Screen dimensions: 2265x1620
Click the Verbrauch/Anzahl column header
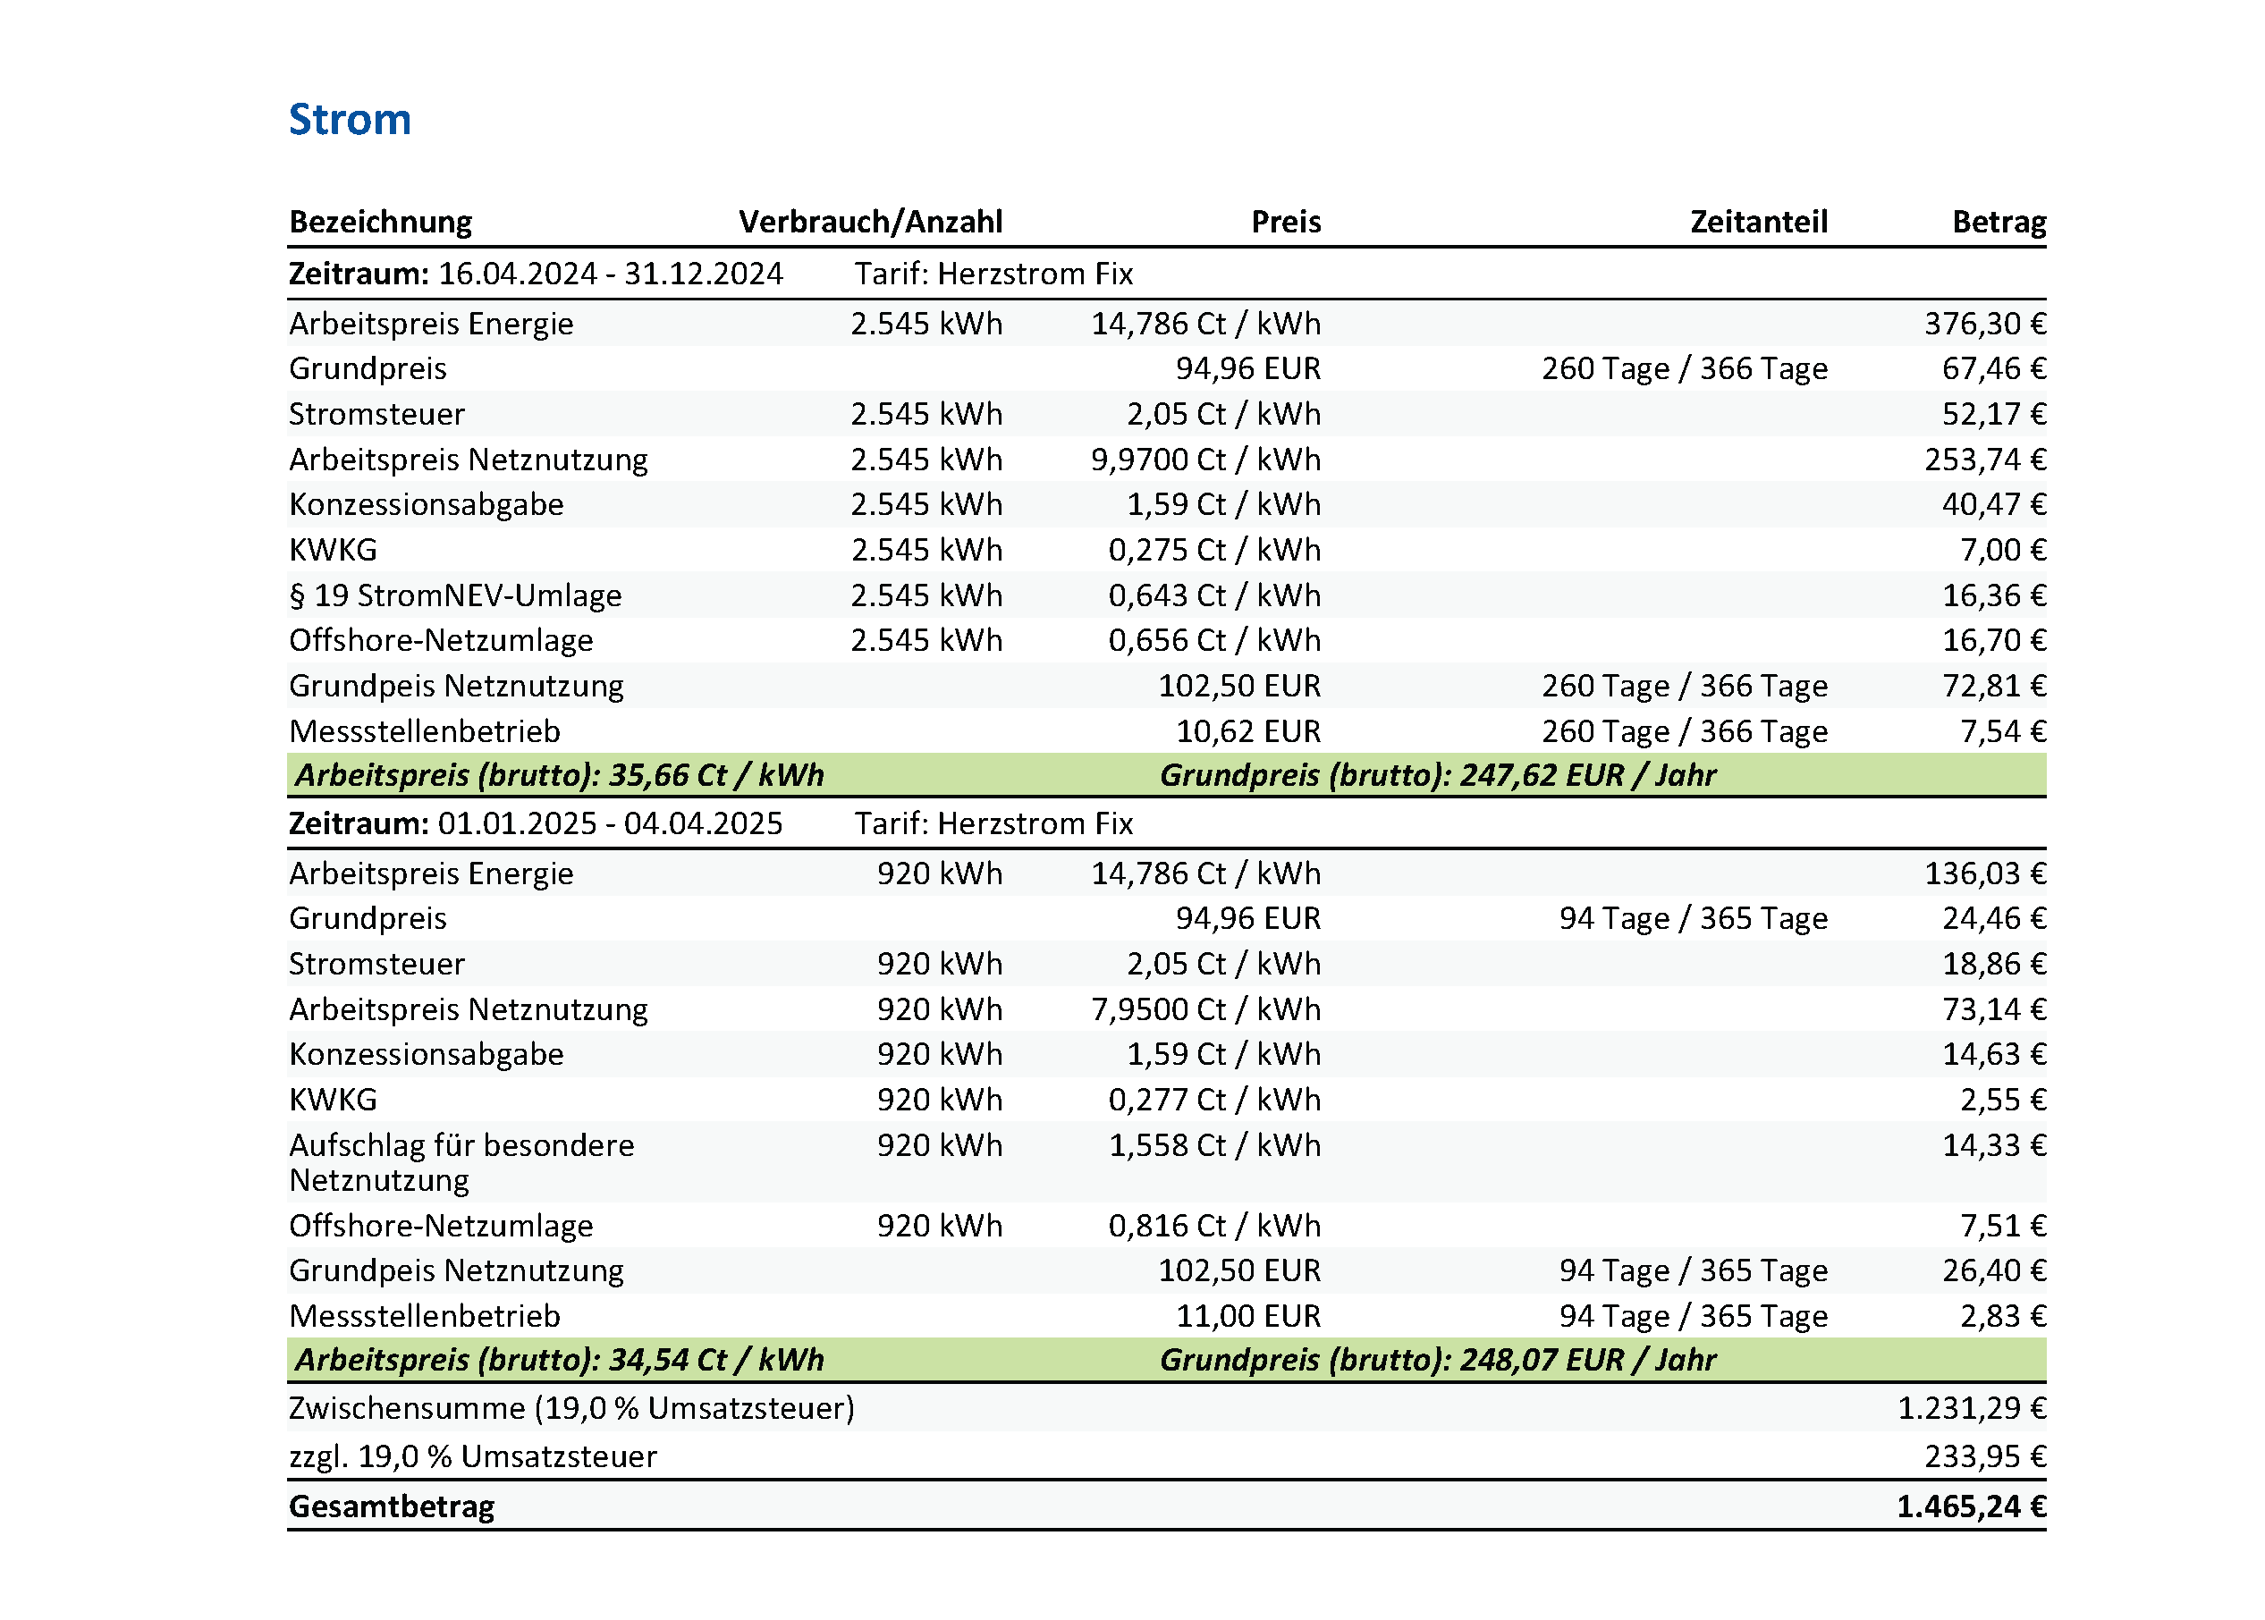(870, 222)
